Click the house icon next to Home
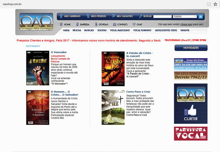 coord(61,24)
